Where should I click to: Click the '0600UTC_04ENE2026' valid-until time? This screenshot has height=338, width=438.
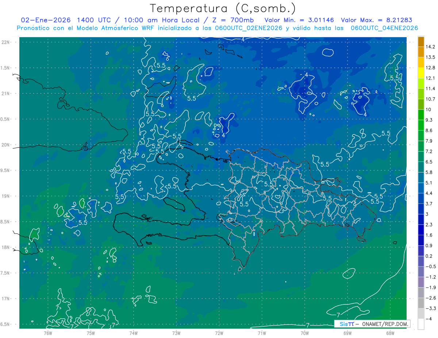tap(384, 28)
